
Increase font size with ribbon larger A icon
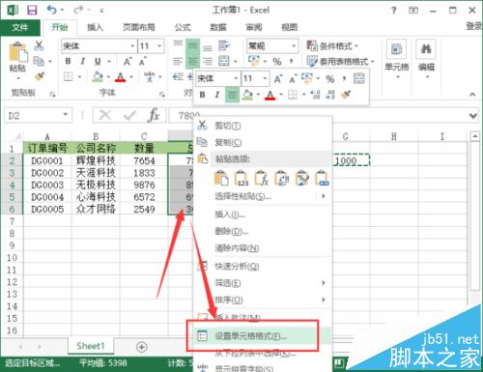point(128,61)
